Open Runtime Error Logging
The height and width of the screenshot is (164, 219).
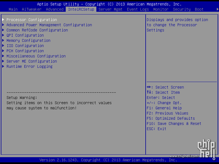tap(30, 66)
